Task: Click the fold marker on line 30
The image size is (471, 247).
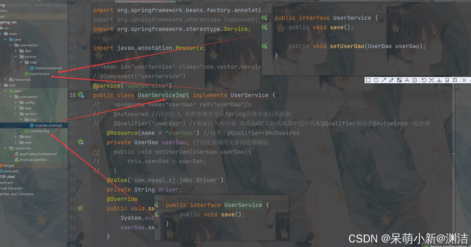Action: click(91, 208)
